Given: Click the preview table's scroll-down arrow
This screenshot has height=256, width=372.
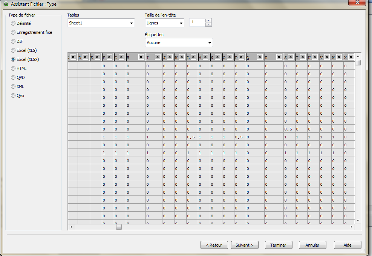Looking at the screenshot, I should pos(358,221).
